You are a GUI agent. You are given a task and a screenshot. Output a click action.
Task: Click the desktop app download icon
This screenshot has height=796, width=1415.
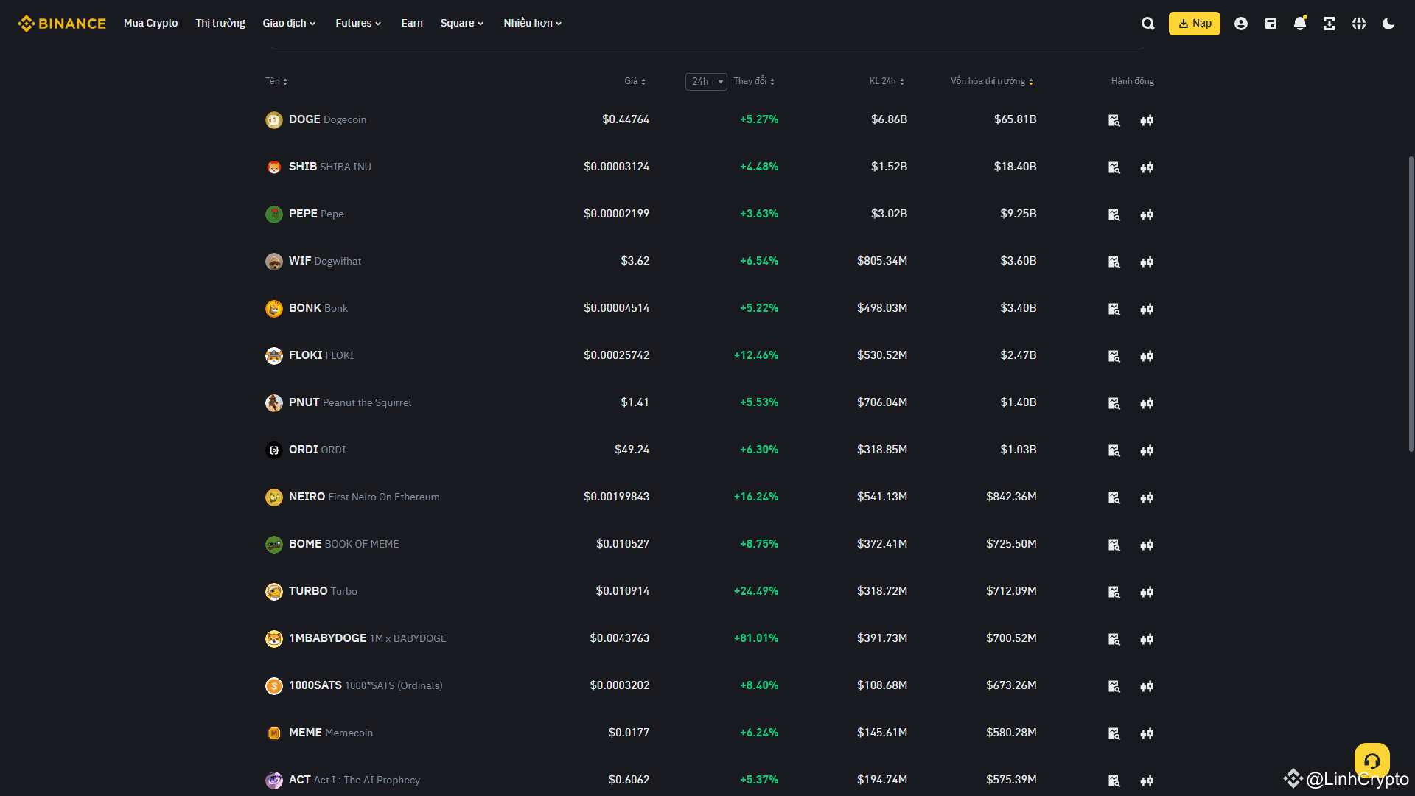tap(1329, 23)
